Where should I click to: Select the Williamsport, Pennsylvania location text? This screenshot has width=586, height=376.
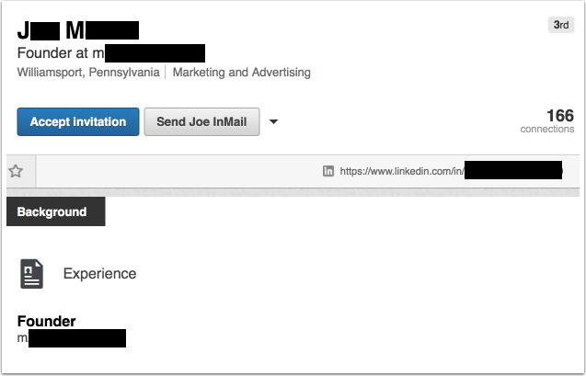click(88, 73)
